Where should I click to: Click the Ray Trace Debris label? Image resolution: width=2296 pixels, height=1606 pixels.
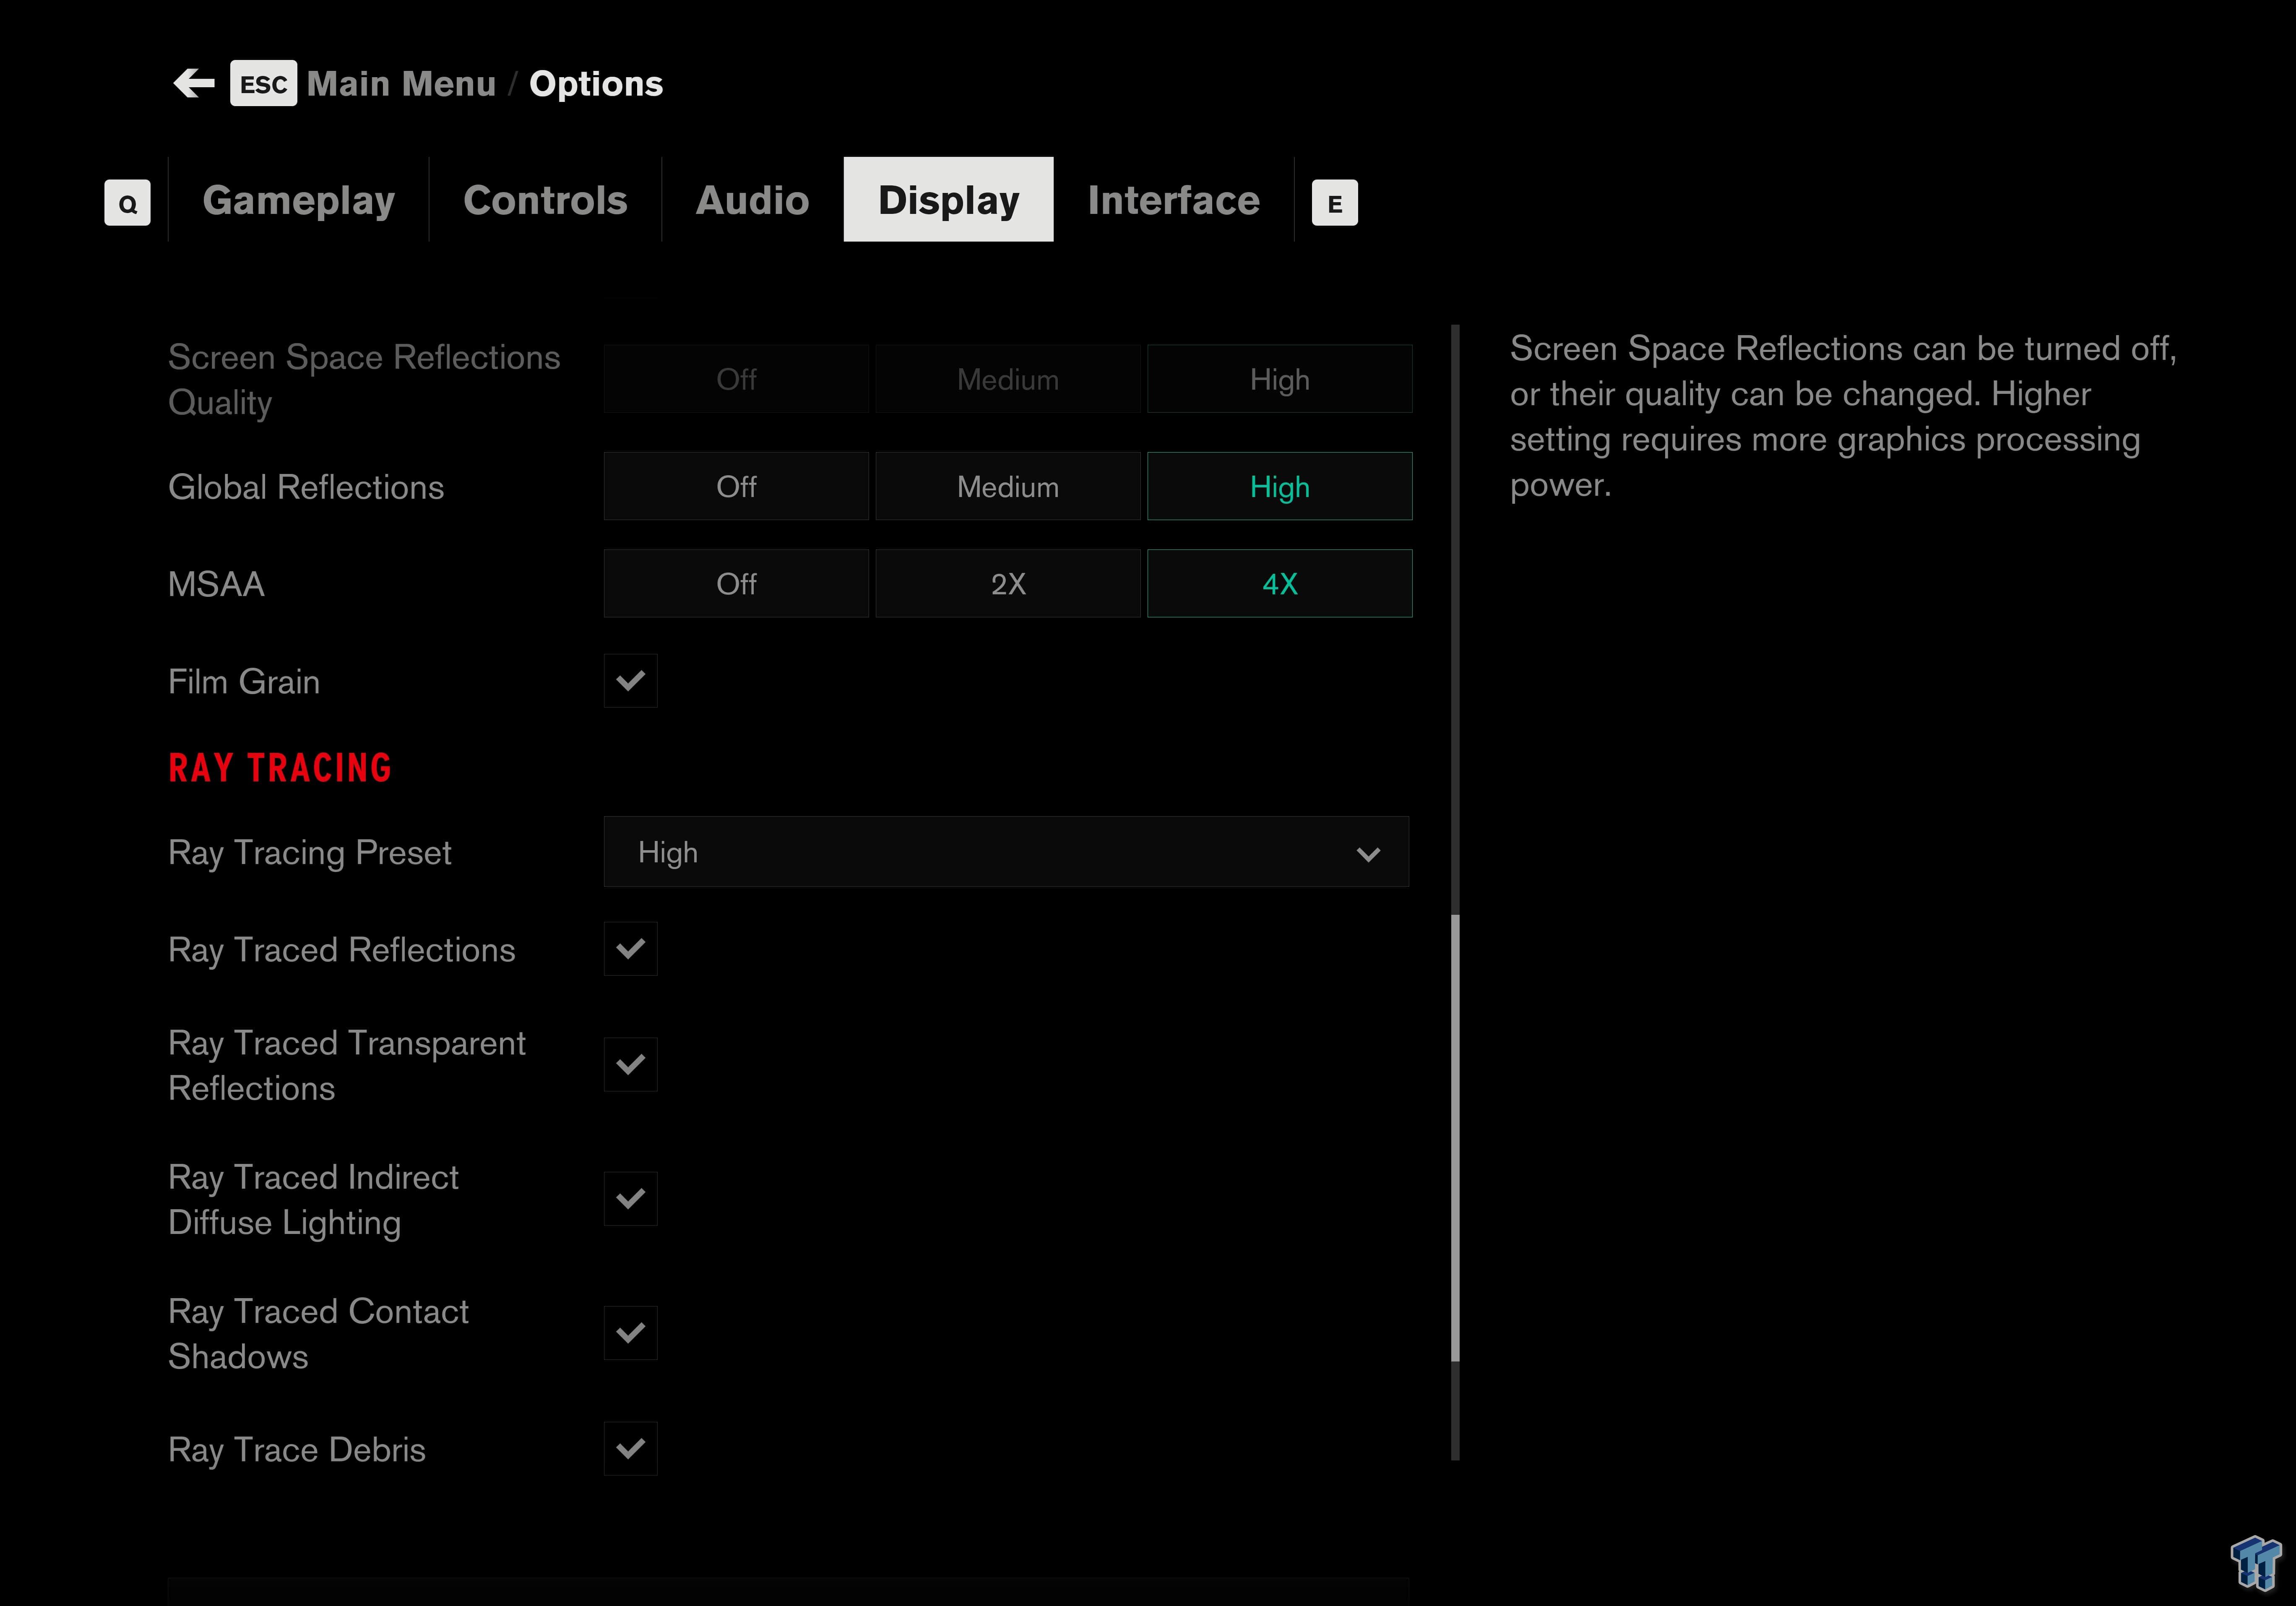click(297, 1450)
